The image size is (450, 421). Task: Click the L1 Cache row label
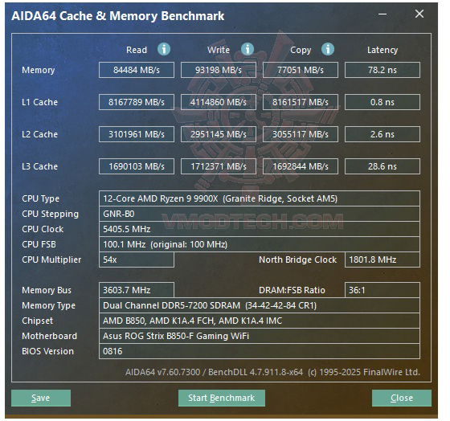[x=39, y=102]
